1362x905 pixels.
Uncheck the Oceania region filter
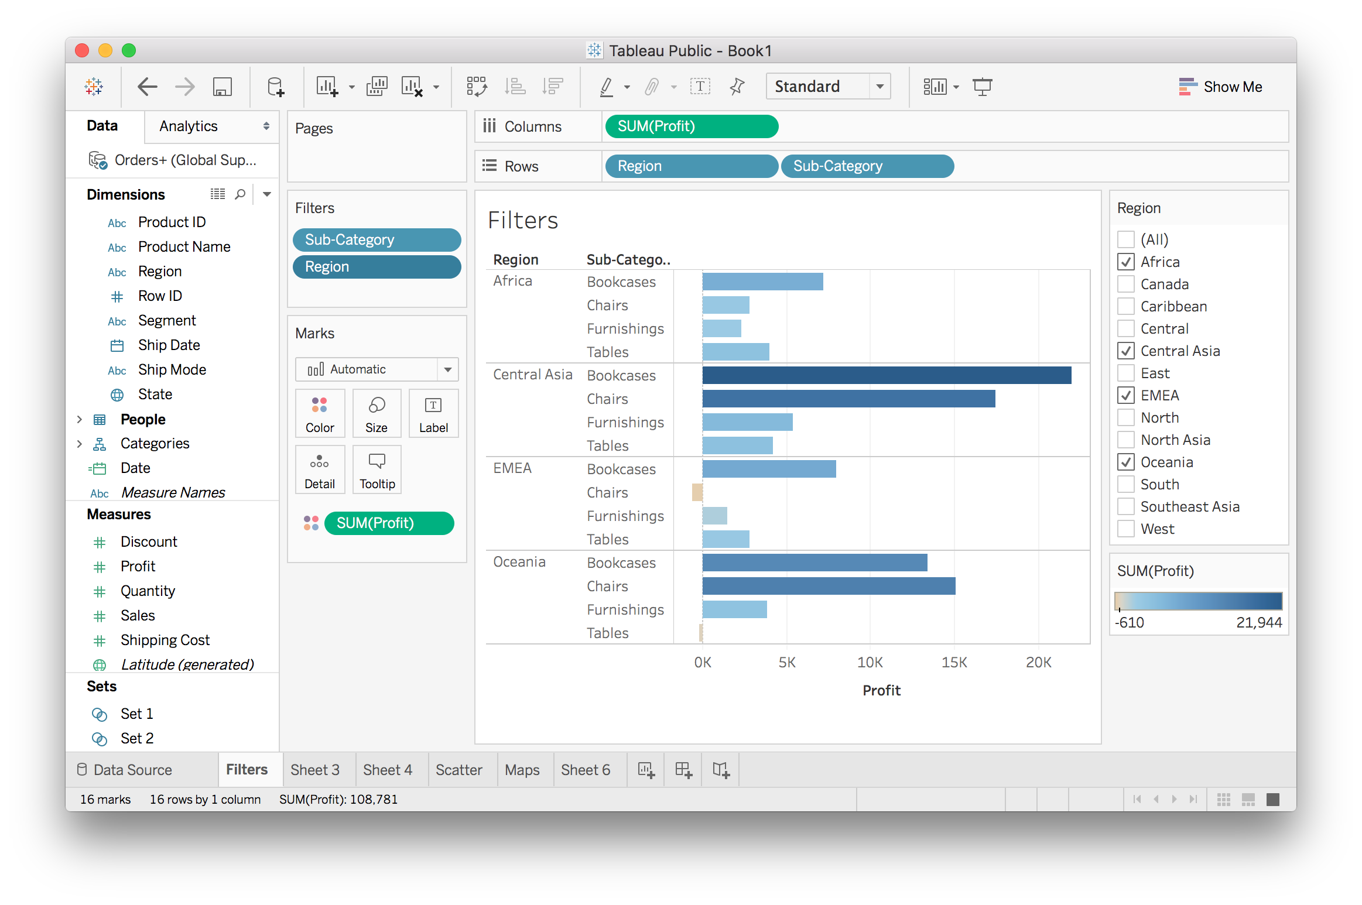pos(1125,462)
